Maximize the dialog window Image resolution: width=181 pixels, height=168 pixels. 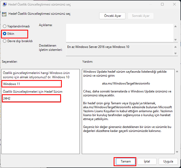pyautogui.click(x=162, y=4)
